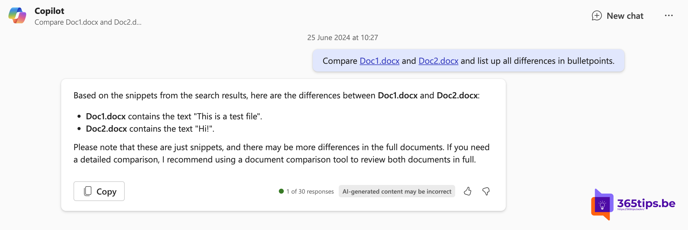
Task: Open the Doc1.docx link in the prompt
Action: coord(380,61)
